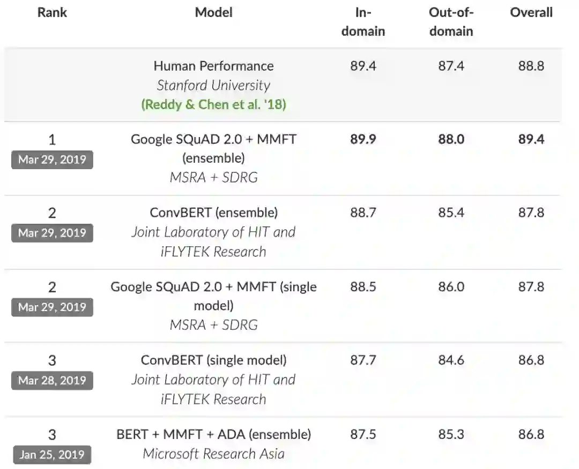Click the Mar 28, 2019 date badge
The height and width of the screenshot is (469, 579).
click(52, 380)
